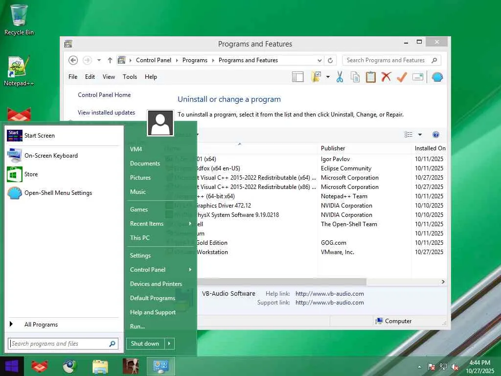Click the Control Panel taskbar button
This screenshot has height=376, width=501.
point(160,366)
